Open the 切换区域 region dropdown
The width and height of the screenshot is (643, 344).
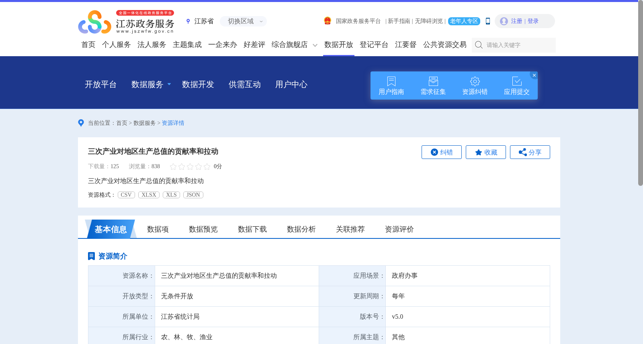243,21
